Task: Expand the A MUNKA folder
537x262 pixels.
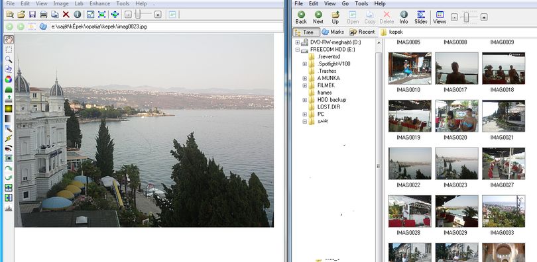Action: click(x=304, y=78)
